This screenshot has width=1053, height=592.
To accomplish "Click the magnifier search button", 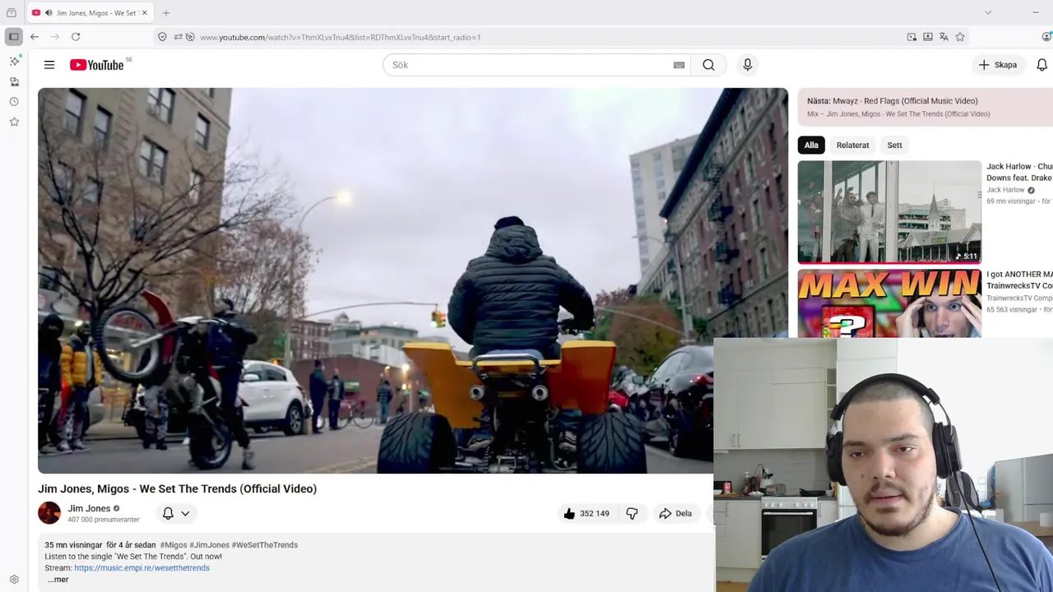I will [708, 65].
